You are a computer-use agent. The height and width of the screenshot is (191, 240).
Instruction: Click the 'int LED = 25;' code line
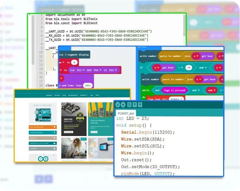[x=133, y=118]
